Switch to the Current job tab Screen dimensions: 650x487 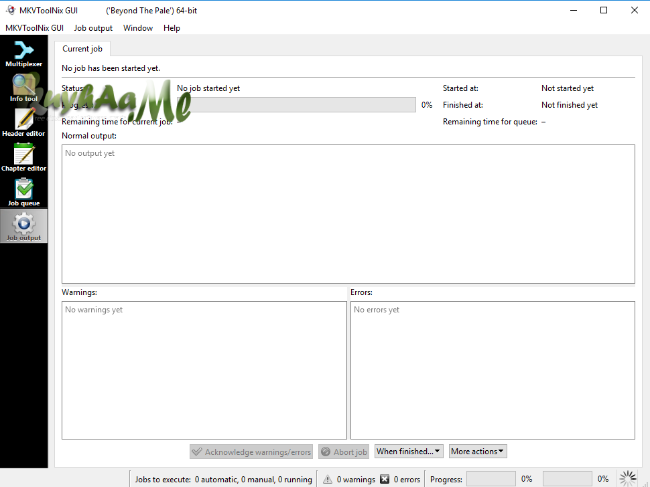tap(82, 49)
